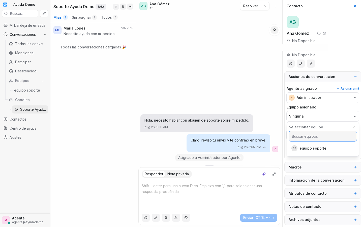Click the attach file paperclip icon

pyautogui.click(x=156, y=218)
